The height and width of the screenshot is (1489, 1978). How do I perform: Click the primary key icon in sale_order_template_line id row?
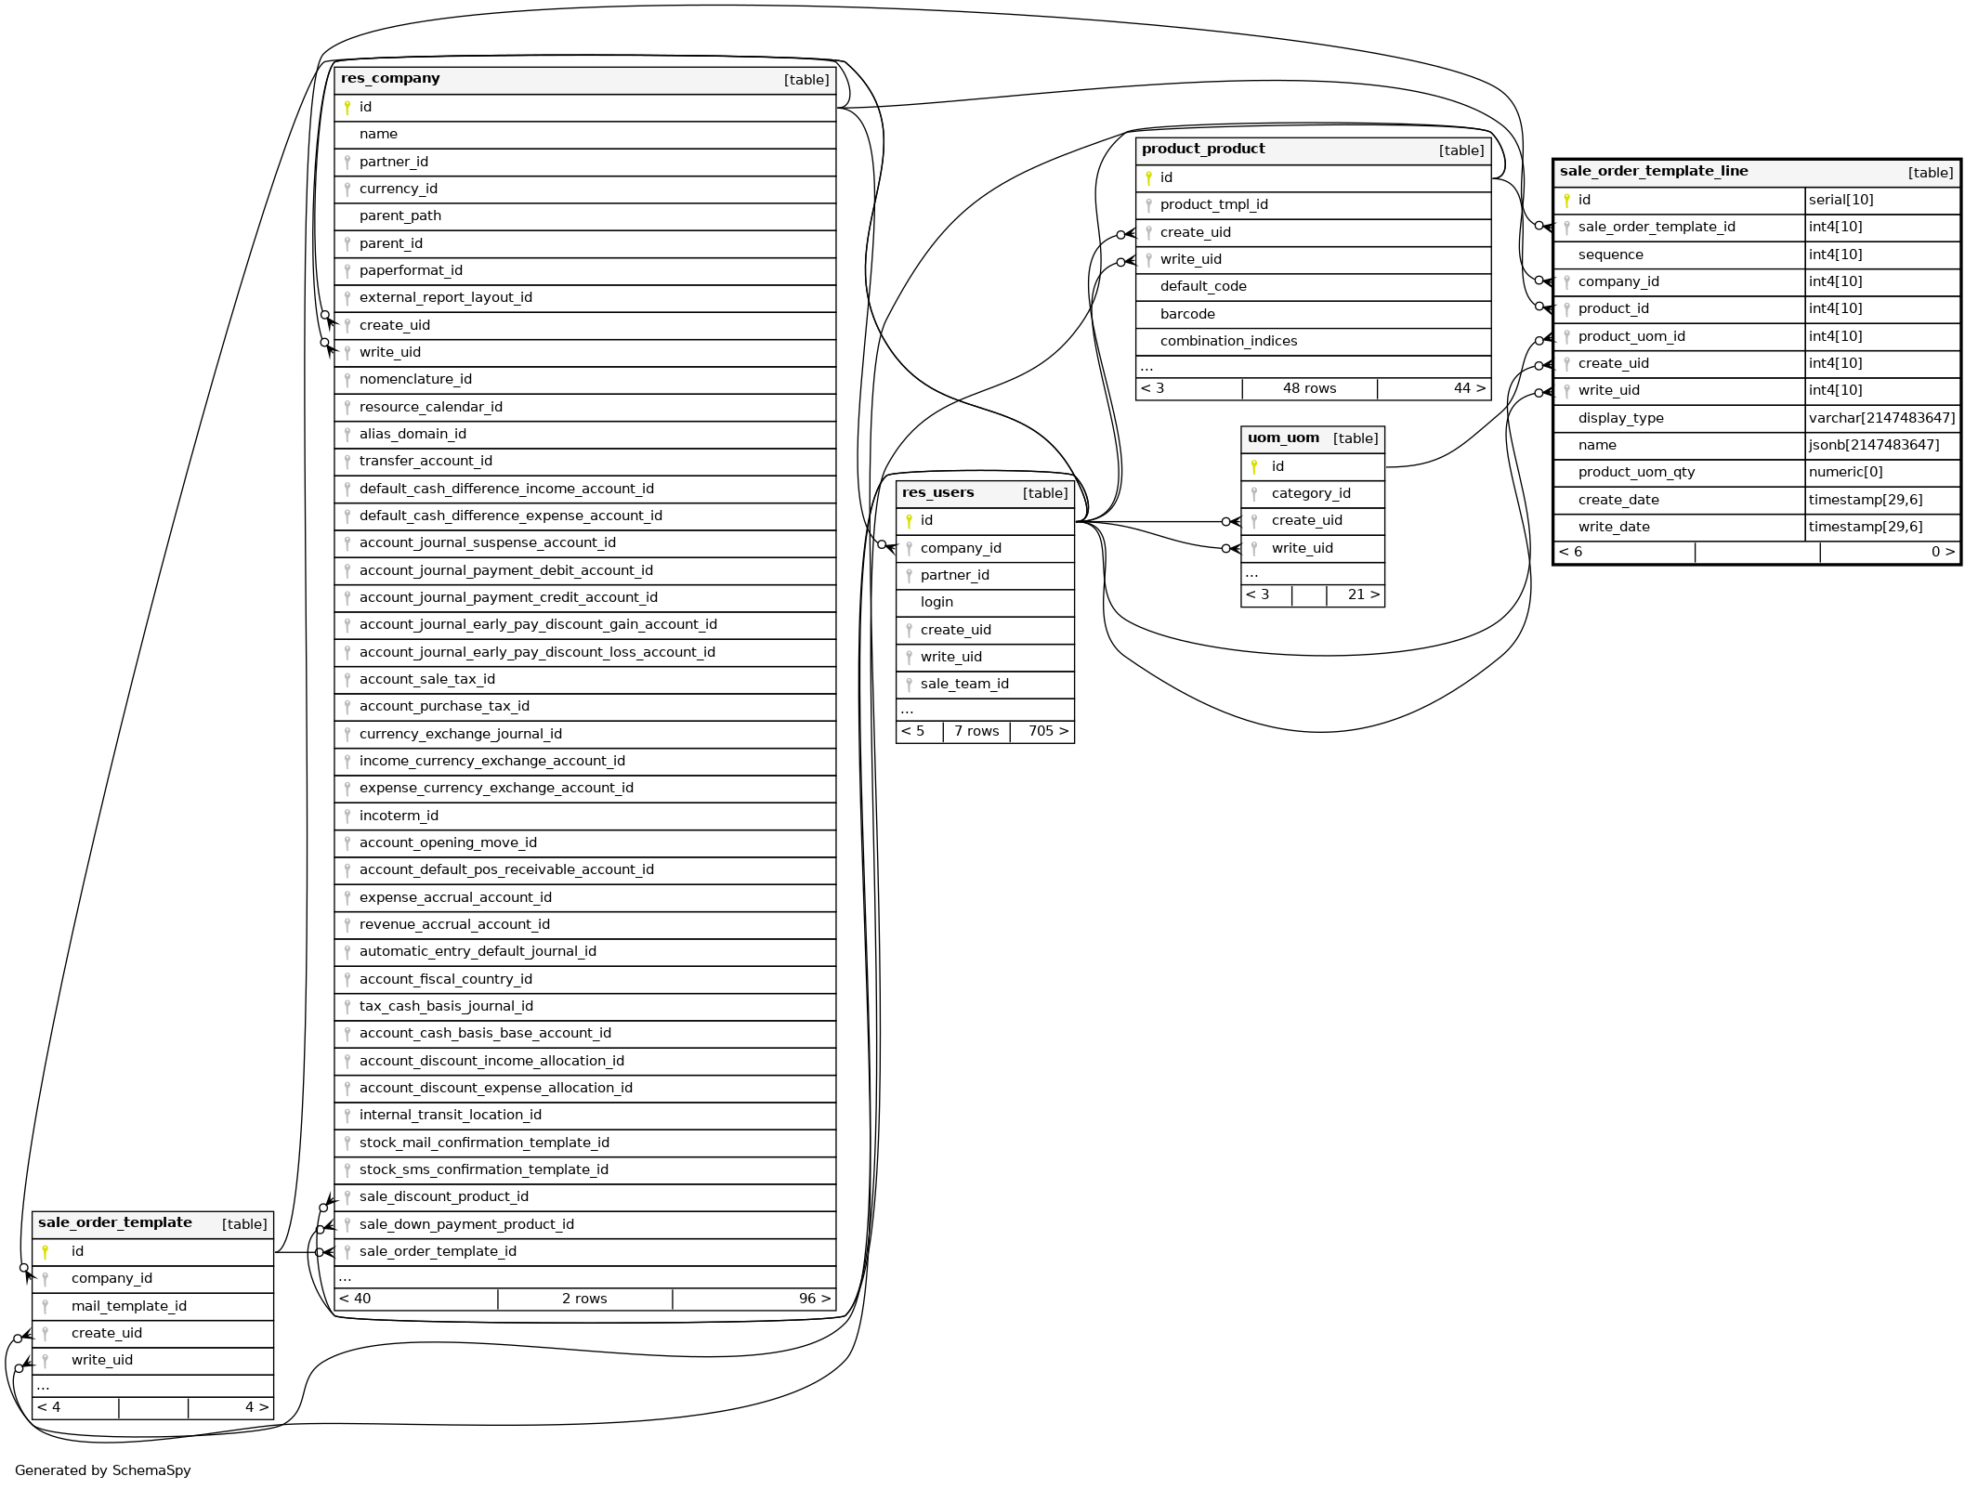point(1566,201)
